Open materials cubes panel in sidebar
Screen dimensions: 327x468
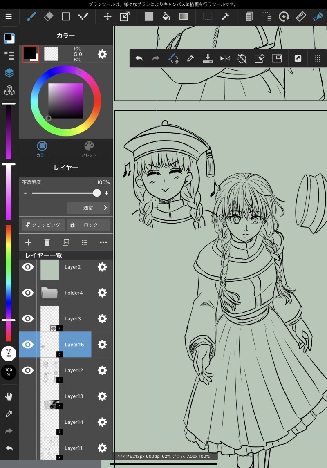(9, 90)
